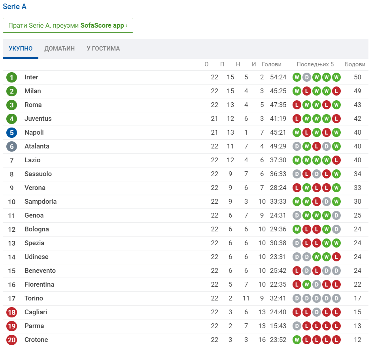This screenshot has width=372, height=351.
Task: Open the Serie A heading link
Action: (15, 7)
